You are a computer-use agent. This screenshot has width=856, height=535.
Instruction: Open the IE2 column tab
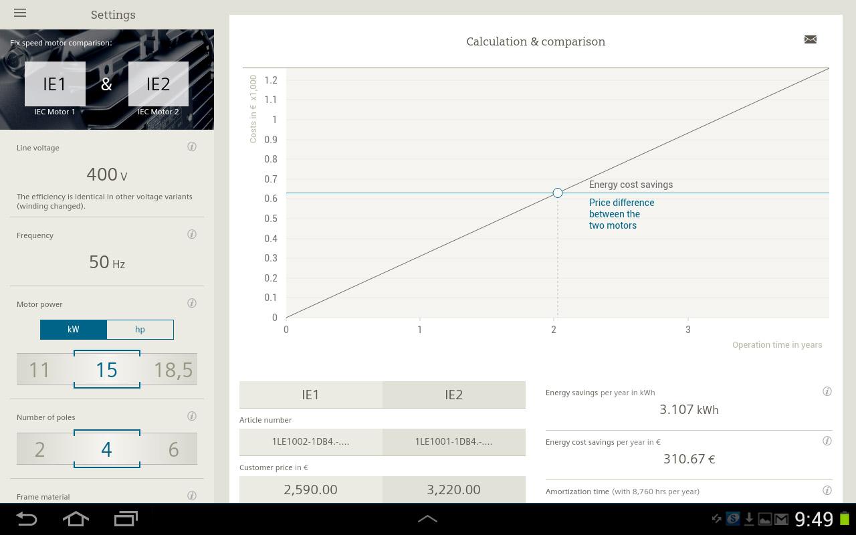click(454, 395)
